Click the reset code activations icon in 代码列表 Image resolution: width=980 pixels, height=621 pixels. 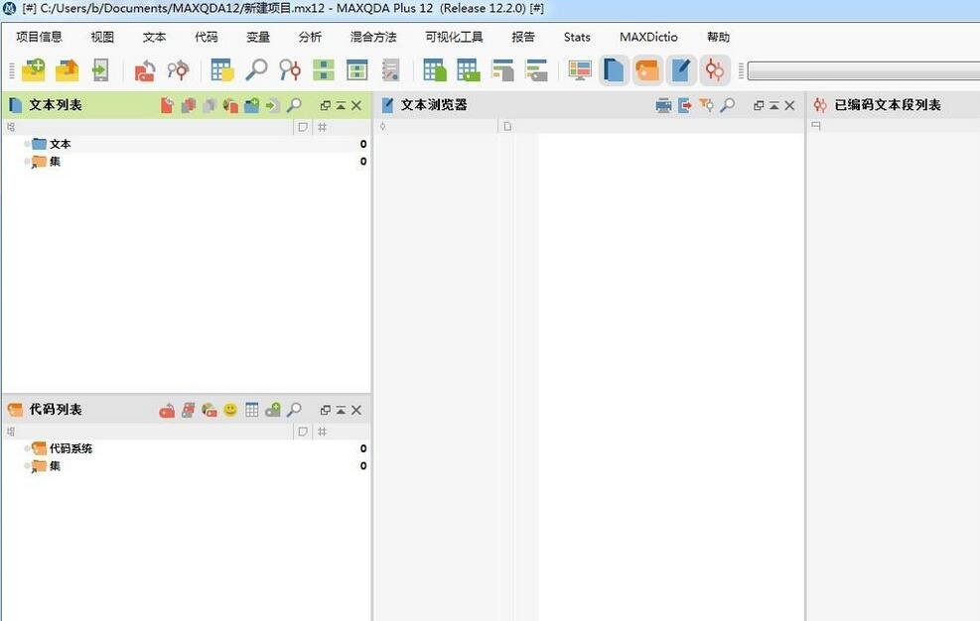167,411
